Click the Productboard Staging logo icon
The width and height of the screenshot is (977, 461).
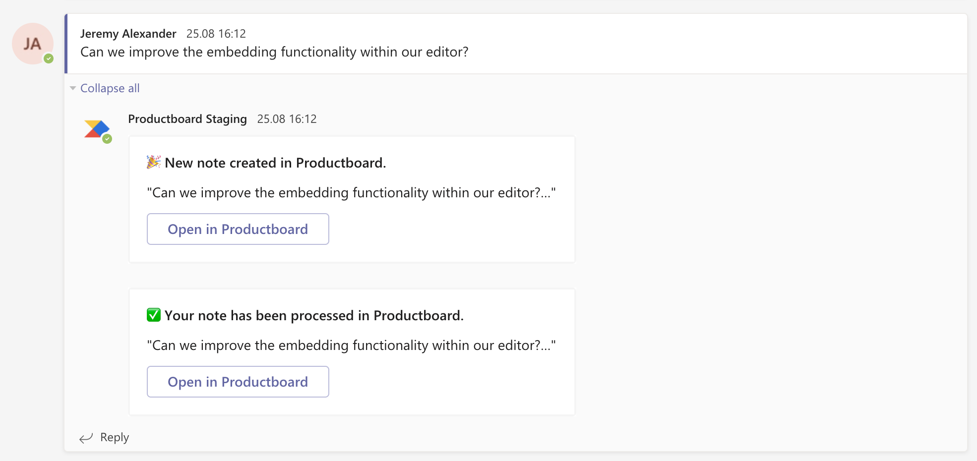coord(97,129)
